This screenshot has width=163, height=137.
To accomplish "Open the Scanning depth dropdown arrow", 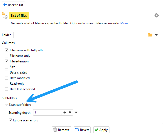I will tap(76, 112).
